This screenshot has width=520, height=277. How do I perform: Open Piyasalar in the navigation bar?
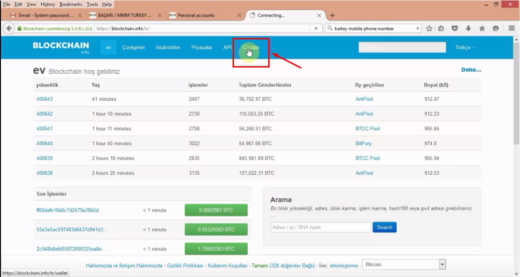click(x=202, y=47)
